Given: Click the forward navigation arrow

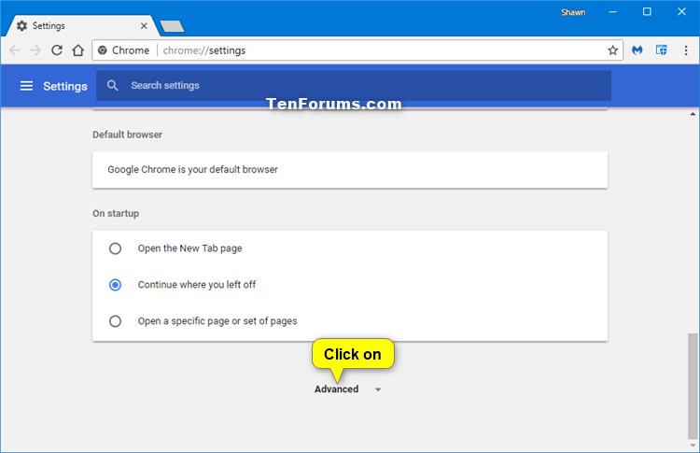Looking at the screenshot, I should point(35,50).
